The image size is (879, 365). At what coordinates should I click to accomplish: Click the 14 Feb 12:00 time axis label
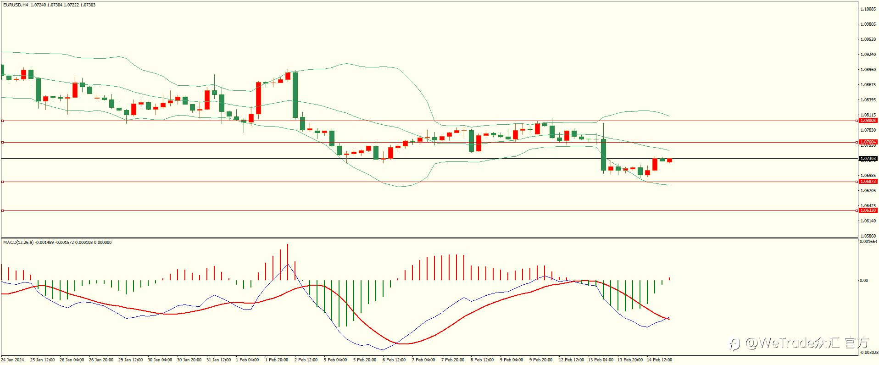(659, 360)
